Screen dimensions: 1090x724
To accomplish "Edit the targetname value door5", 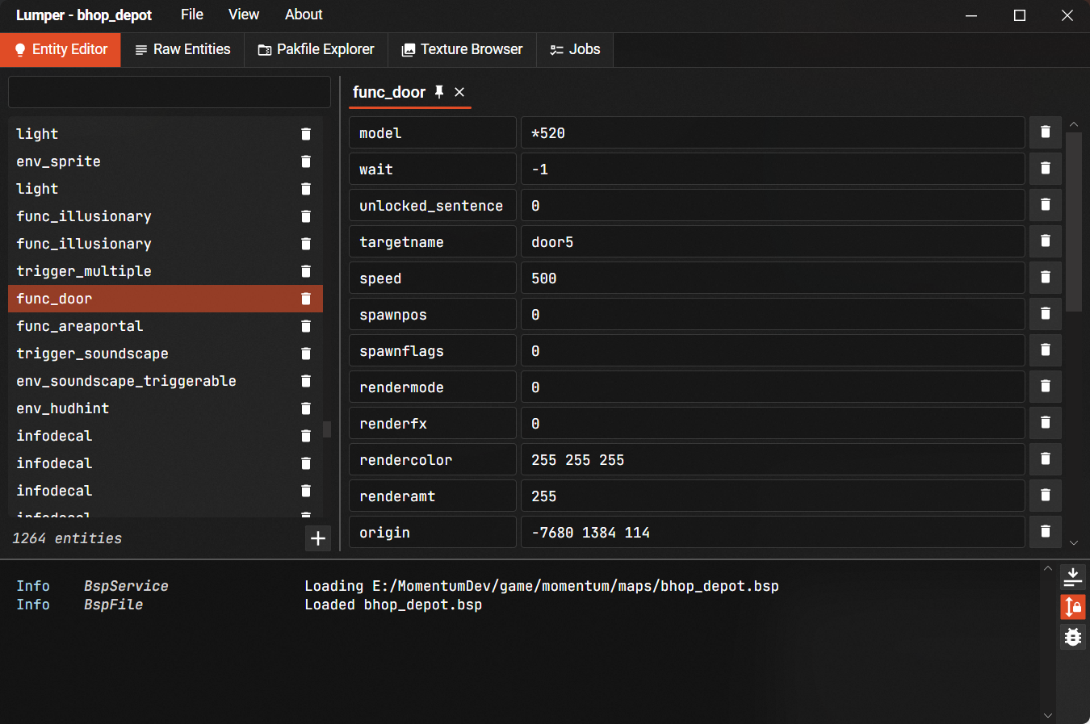I will (773, 241).
